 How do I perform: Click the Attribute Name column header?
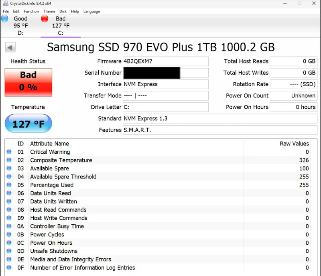[49, 144]
